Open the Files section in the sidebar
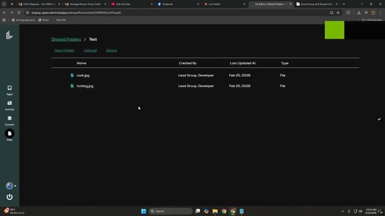Screen dimensions: 385x216 pos(10,135)
